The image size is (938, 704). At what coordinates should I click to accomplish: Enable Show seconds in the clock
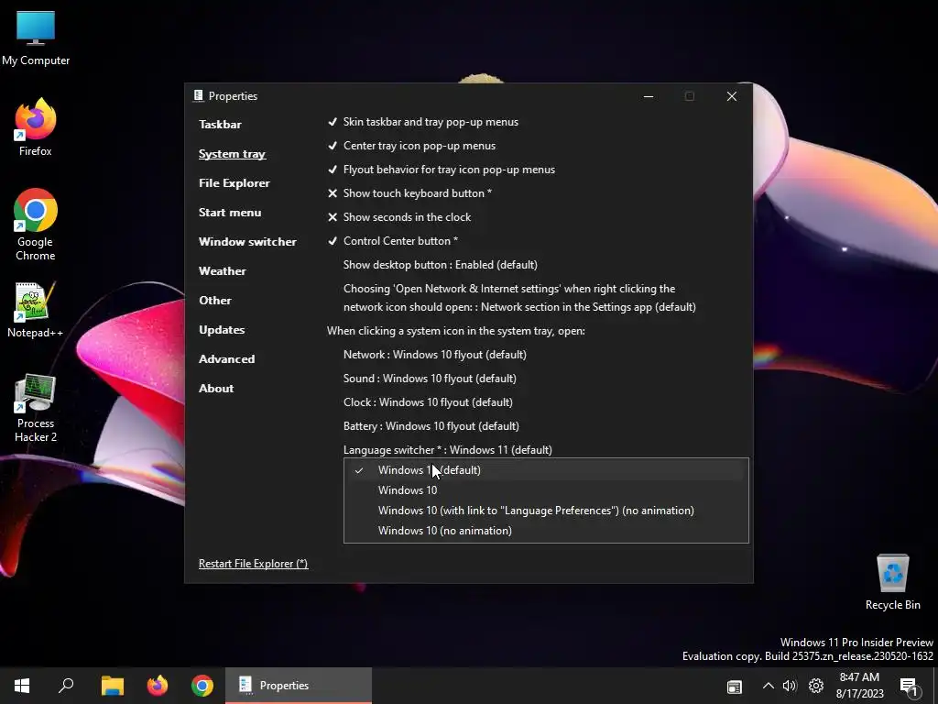click(x=399, y=217)
